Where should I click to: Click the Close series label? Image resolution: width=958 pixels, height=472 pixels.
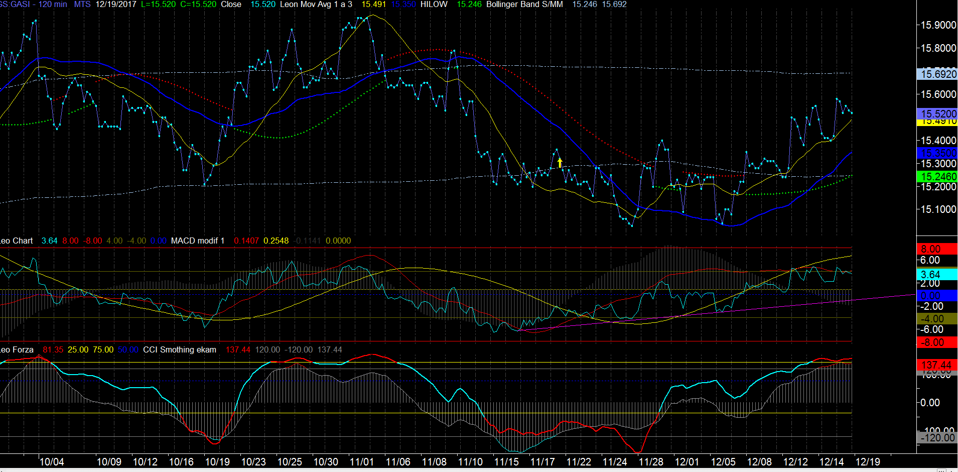click(231, 5)
